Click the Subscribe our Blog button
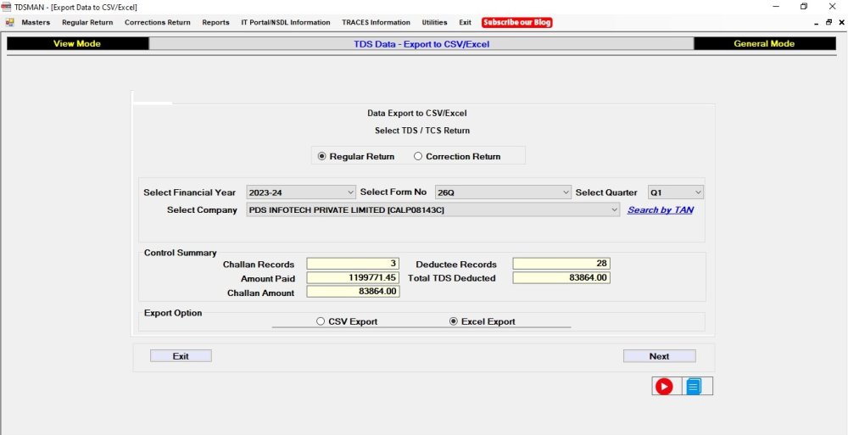Viewport: 848px width, 435px height. (517, 22)
